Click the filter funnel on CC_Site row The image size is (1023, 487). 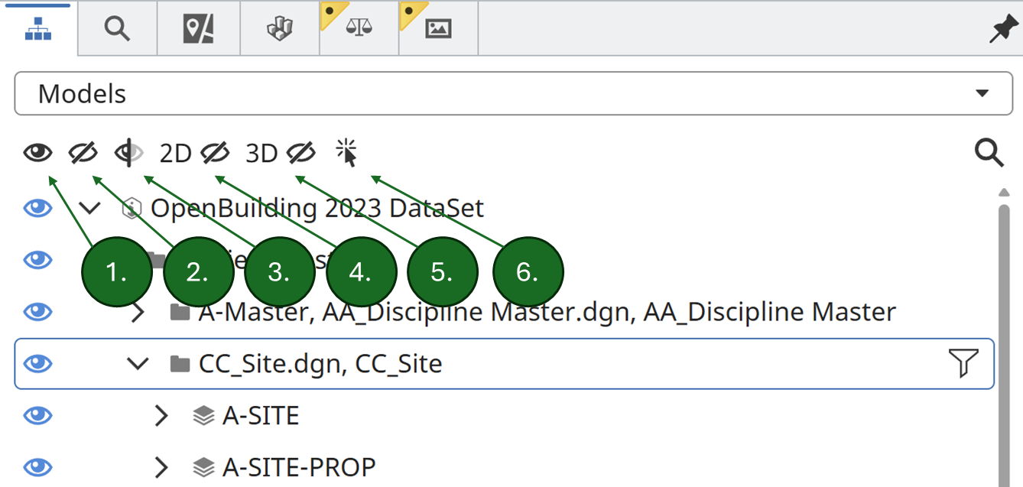pos(963,363)
